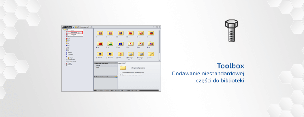Open the SKF folder icon in grid
This screenshot has width=304, height=117.
[121, 54]
